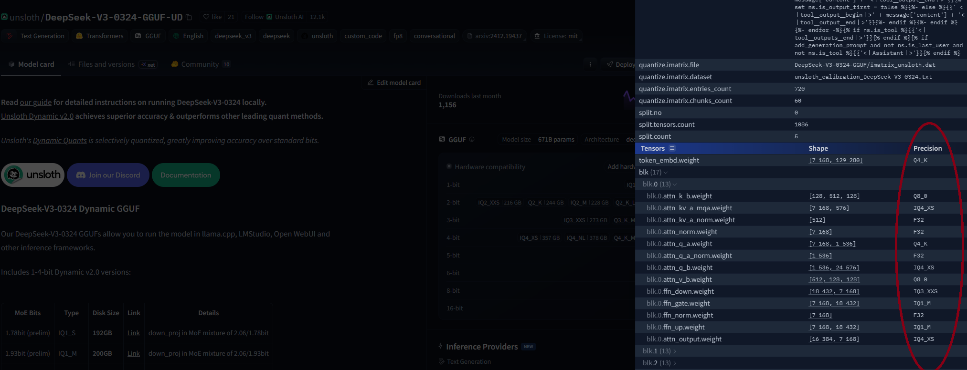967x370 pixels.
Task: Open the "our guide" link
Action: (x=36, y=102)
